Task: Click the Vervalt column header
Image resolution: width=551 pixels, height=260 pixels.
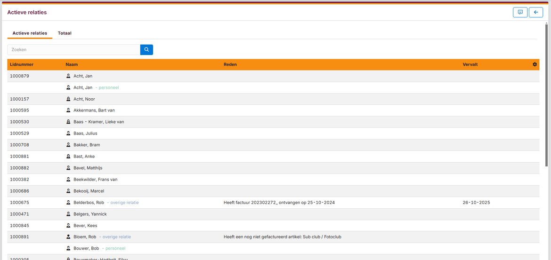Action: pos(470,64)
